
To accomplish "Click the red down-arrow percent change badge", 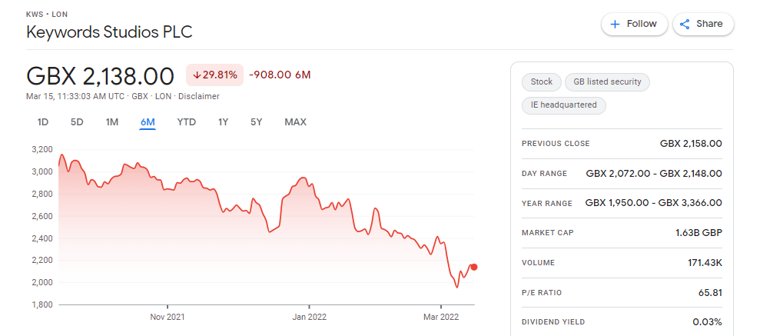I will coord(214,75).
